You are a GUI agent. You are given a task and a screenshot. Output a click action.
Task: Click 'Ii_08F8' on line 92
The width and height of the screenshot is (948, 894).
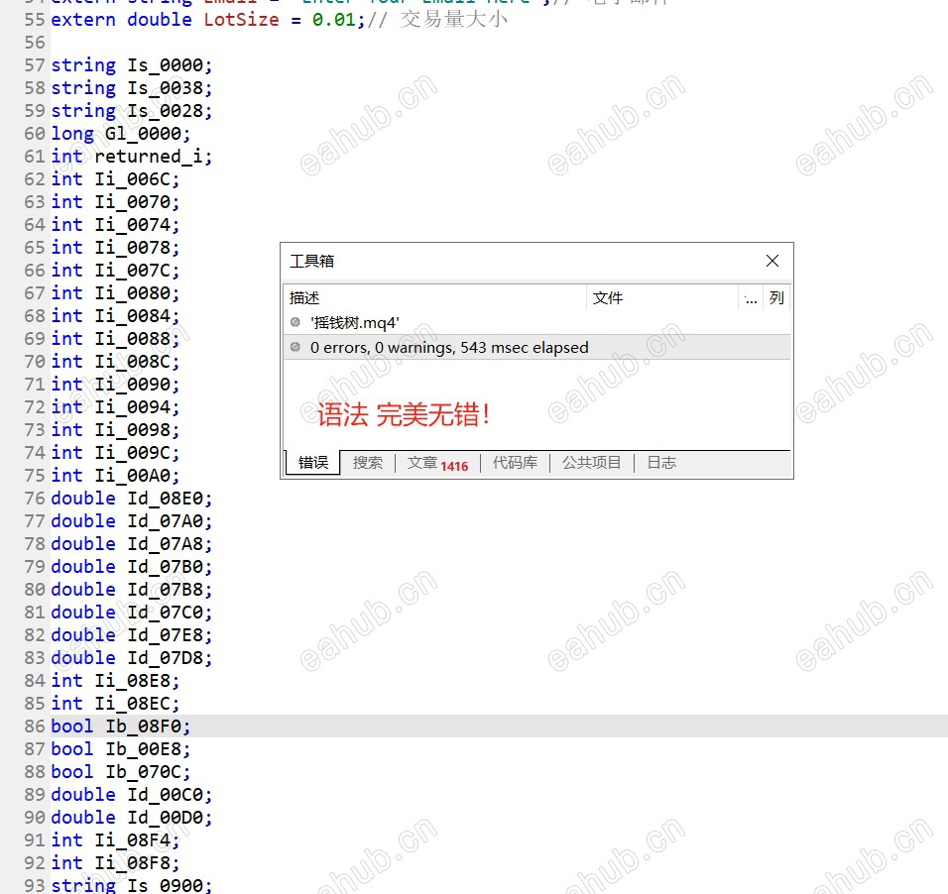133,863
